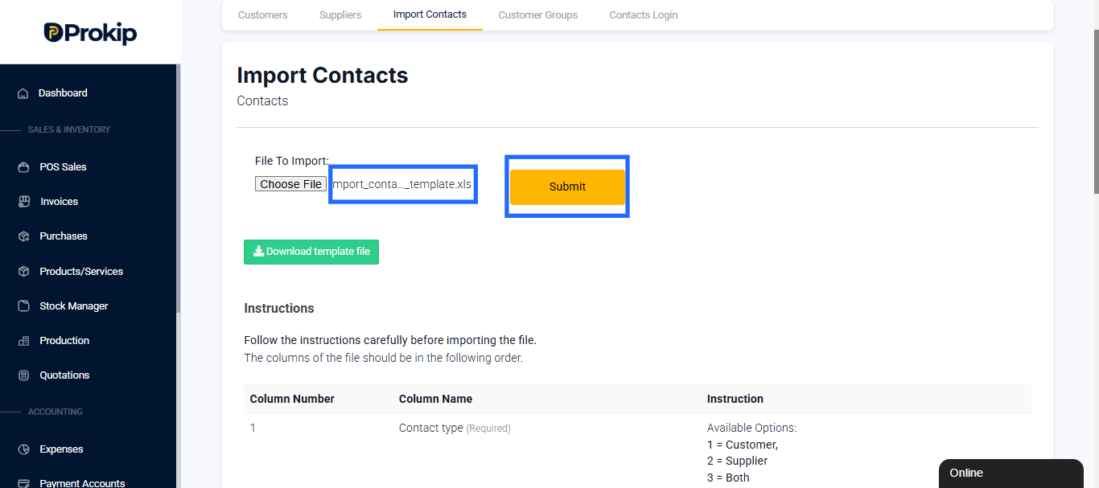Select the Stock Manager icon
Screen dimensions: 1099x488
coord(23,306)
